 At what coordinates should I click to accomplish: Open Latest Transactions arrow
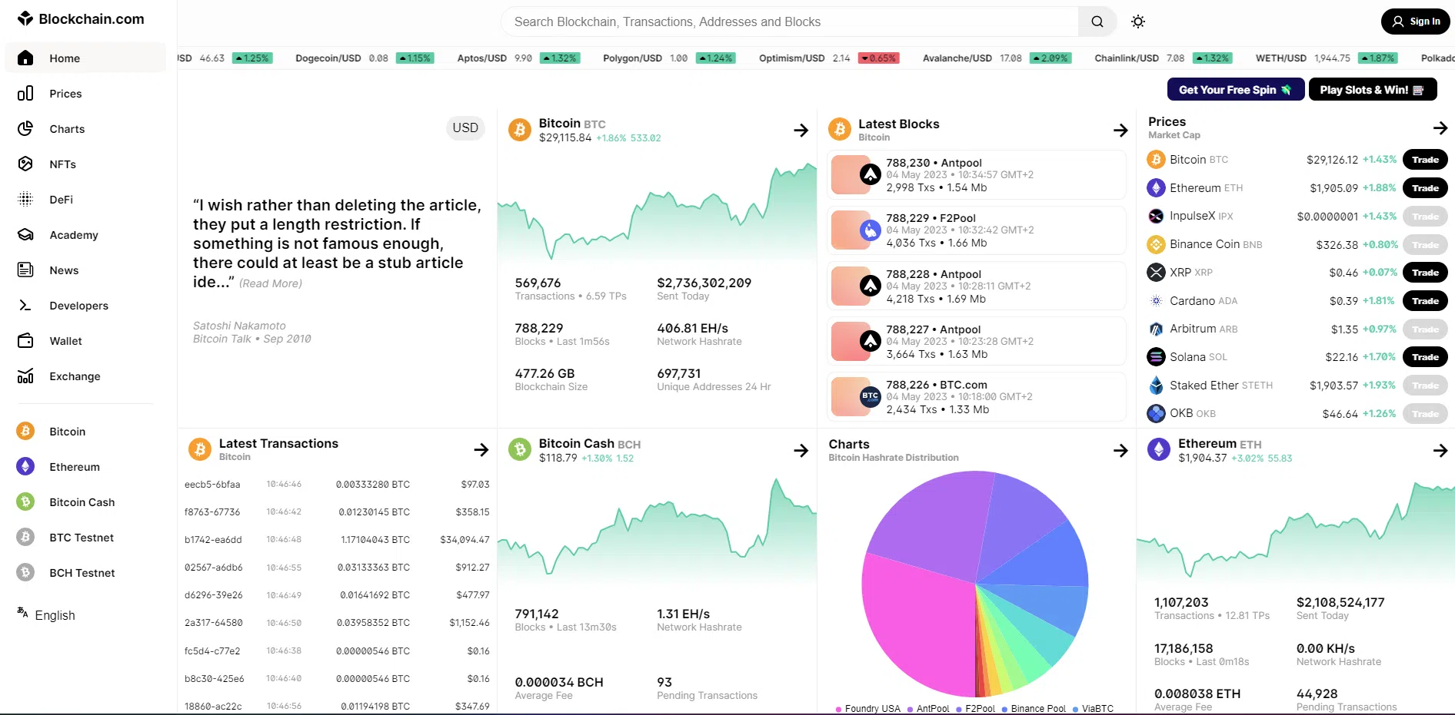(481, 450)
